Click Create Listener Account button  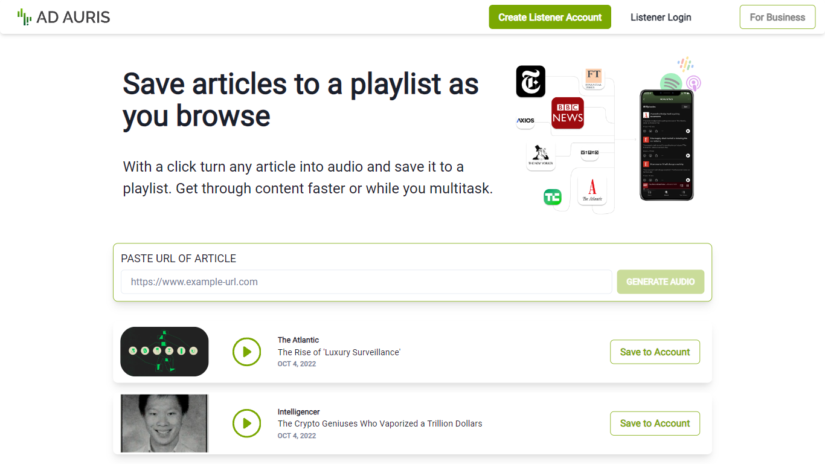[550, 17]
